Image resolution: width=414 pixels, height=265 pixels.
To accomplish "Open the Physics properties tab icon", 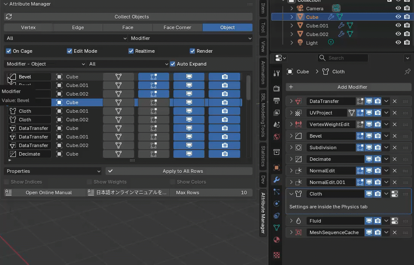I will tap(277, 204).
